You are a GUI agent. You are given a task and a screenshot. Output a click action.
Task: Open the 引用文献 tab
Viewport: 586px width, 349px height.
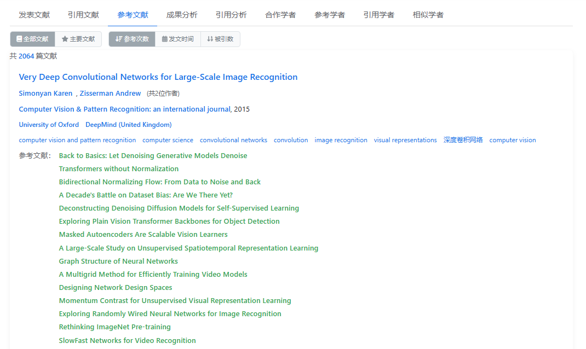83,15
